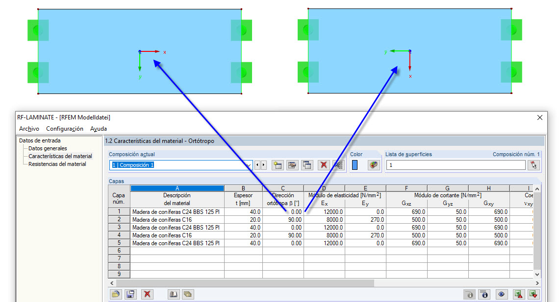Viewport: 560px width, 302px height.
Task: Open the color palette icon
Action: 374,165
